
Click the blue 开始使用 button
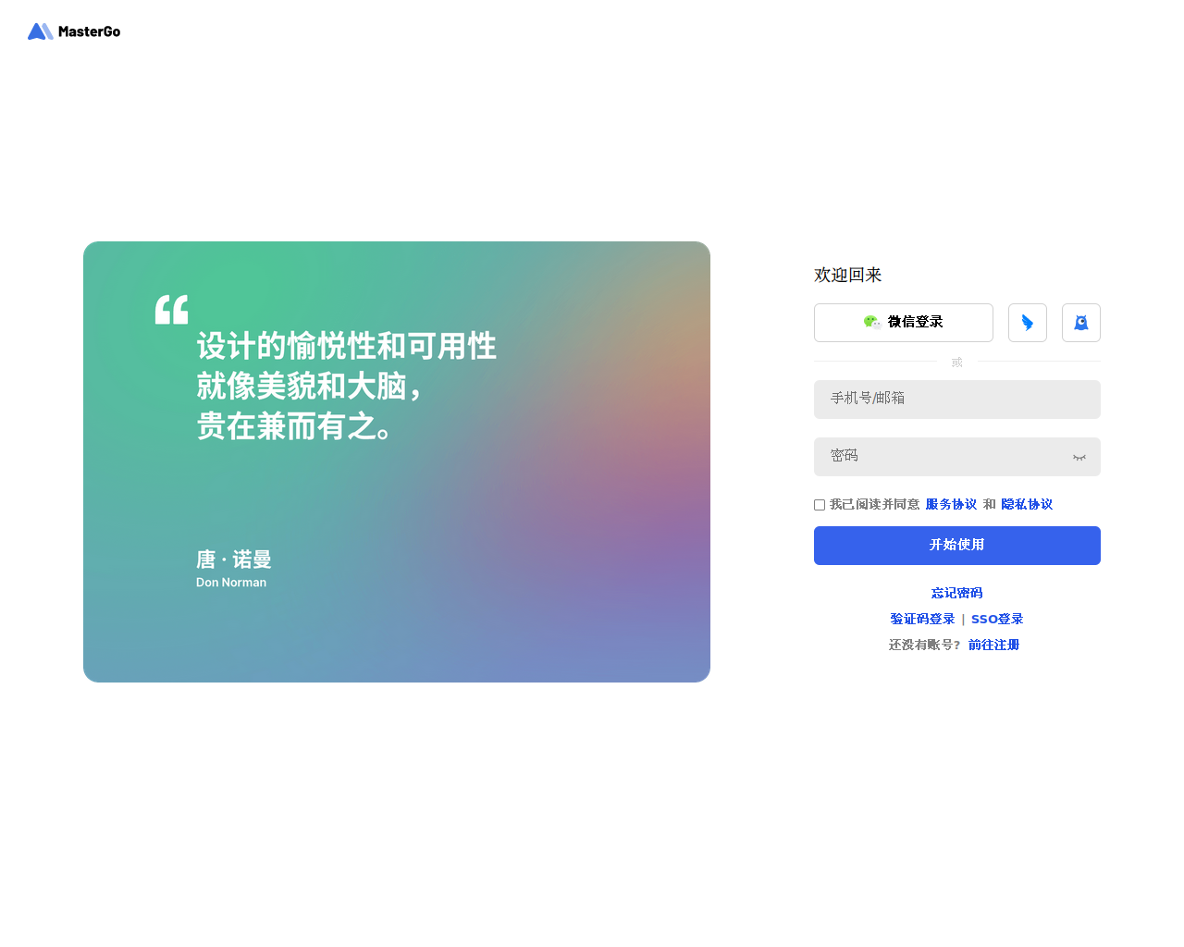click(x=957, y=546)
